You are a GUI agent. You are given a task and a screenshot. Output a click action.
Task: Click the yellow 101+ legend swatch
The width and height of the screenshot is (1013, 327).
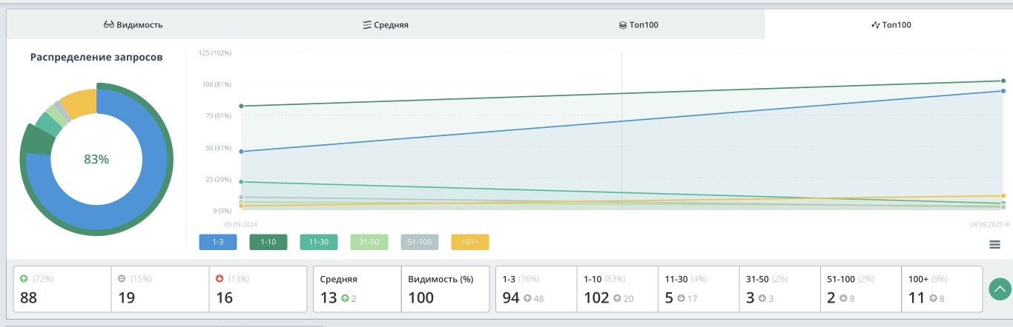(470, 242)
